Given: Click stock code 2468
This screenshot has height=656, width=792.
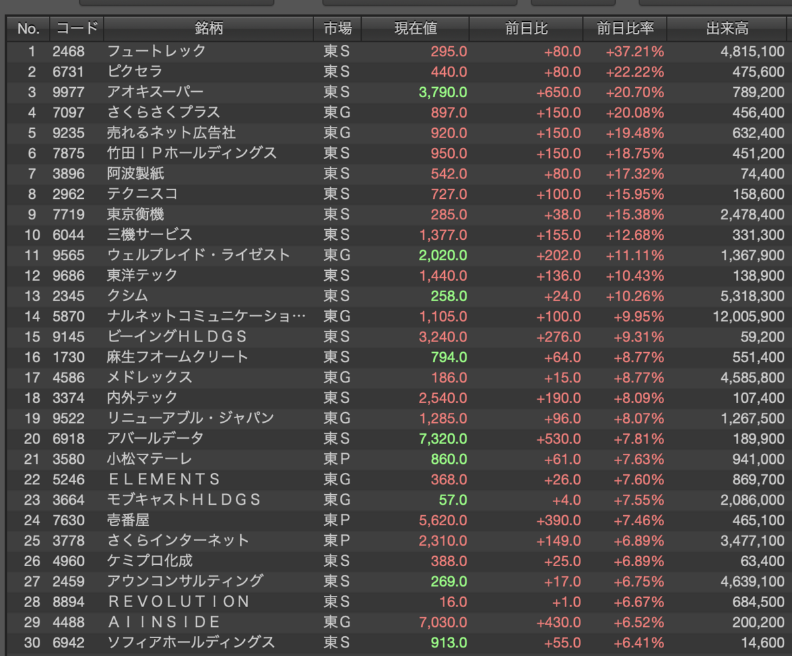Looking at the screenshot, I should tap(69, 51).
